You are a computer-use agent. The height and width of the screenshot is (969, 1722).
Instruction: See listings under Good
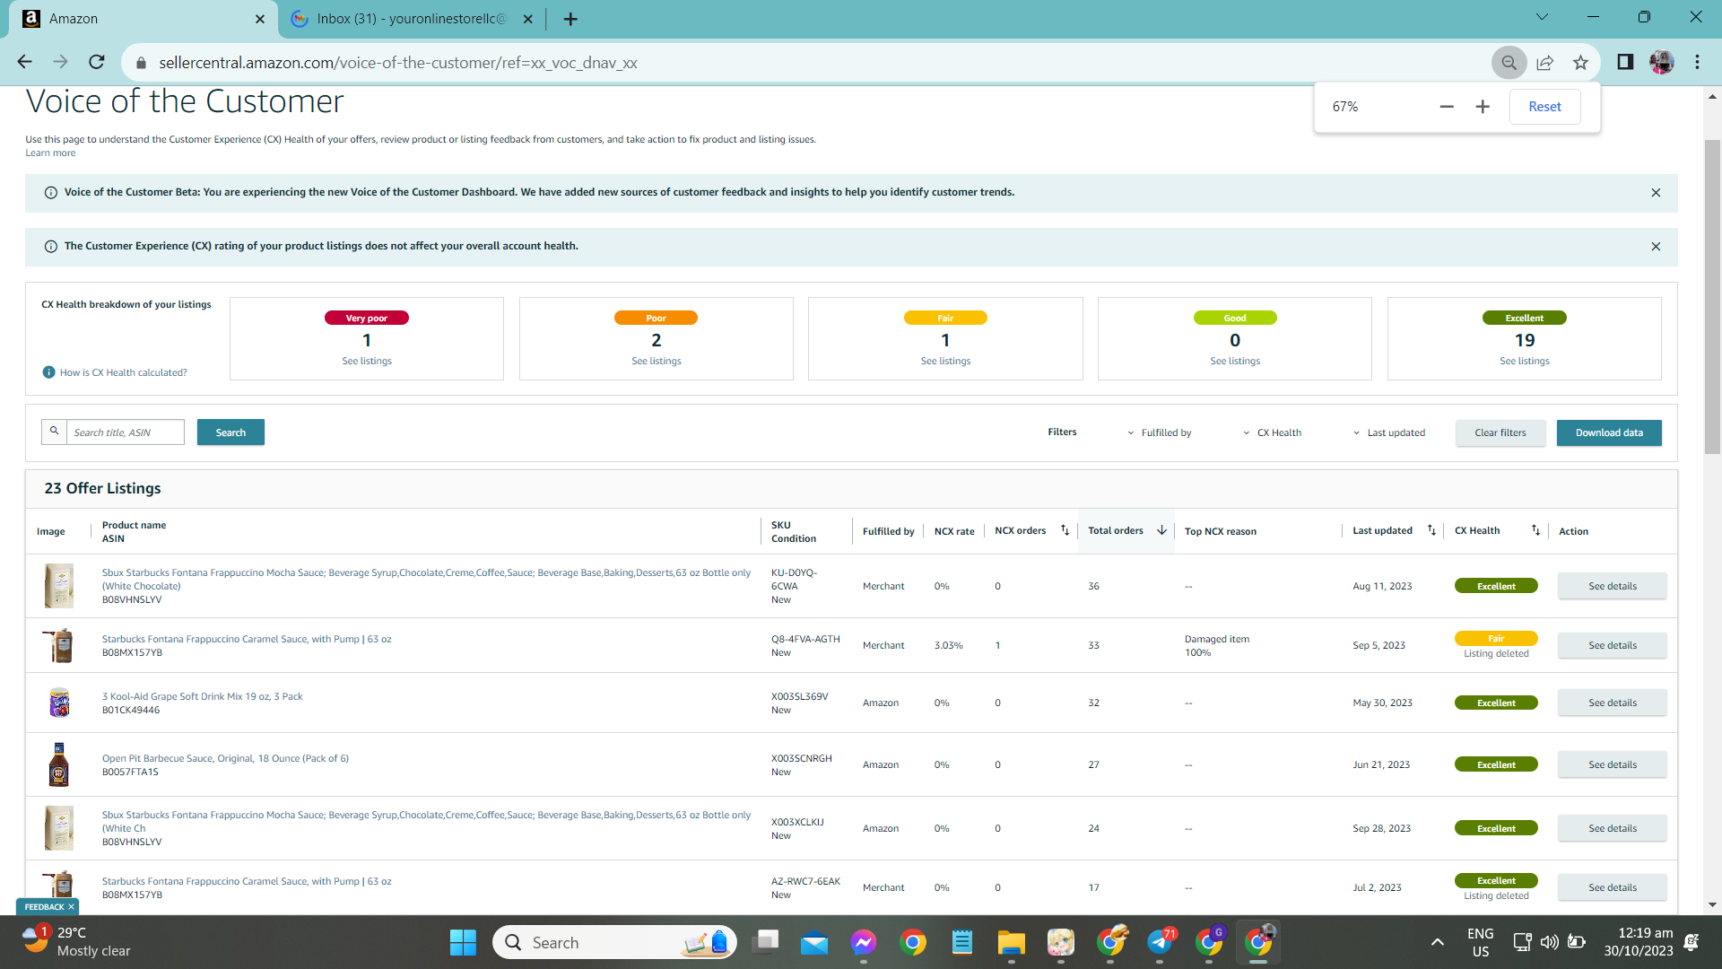1235,361
